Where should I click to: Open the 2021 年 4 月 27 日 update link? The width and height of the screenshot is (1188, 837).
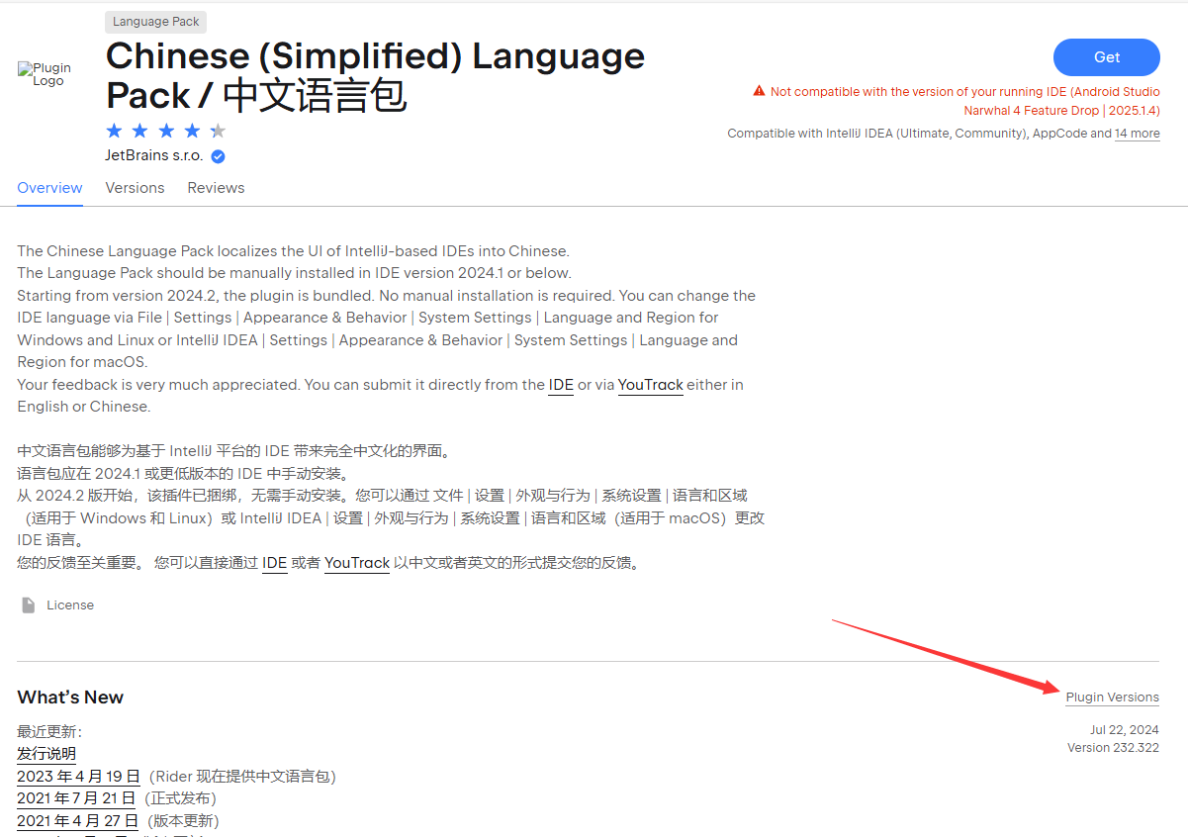[77, 821]
